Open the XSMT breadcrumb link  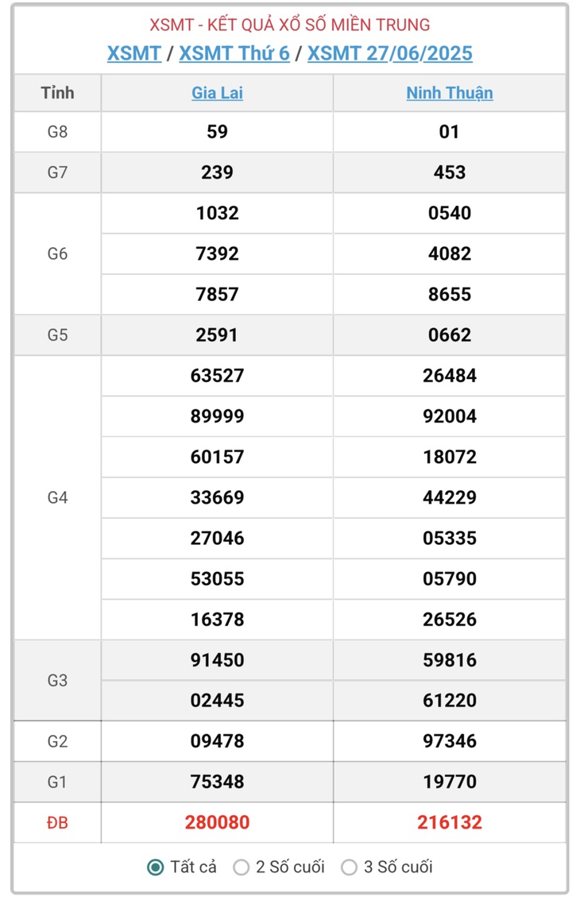tap(134, 53)
